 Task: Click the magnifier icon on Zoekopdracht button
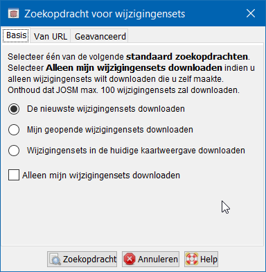(x=55, y=260)
